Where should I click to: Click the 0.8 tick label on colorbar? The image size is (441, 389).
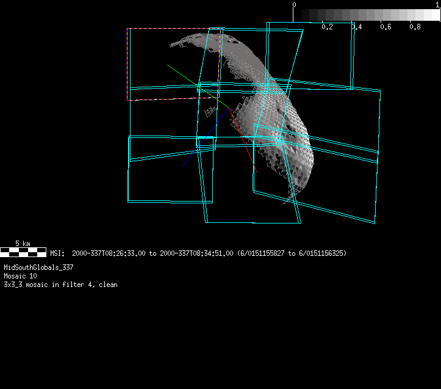(x=415, y=27)
